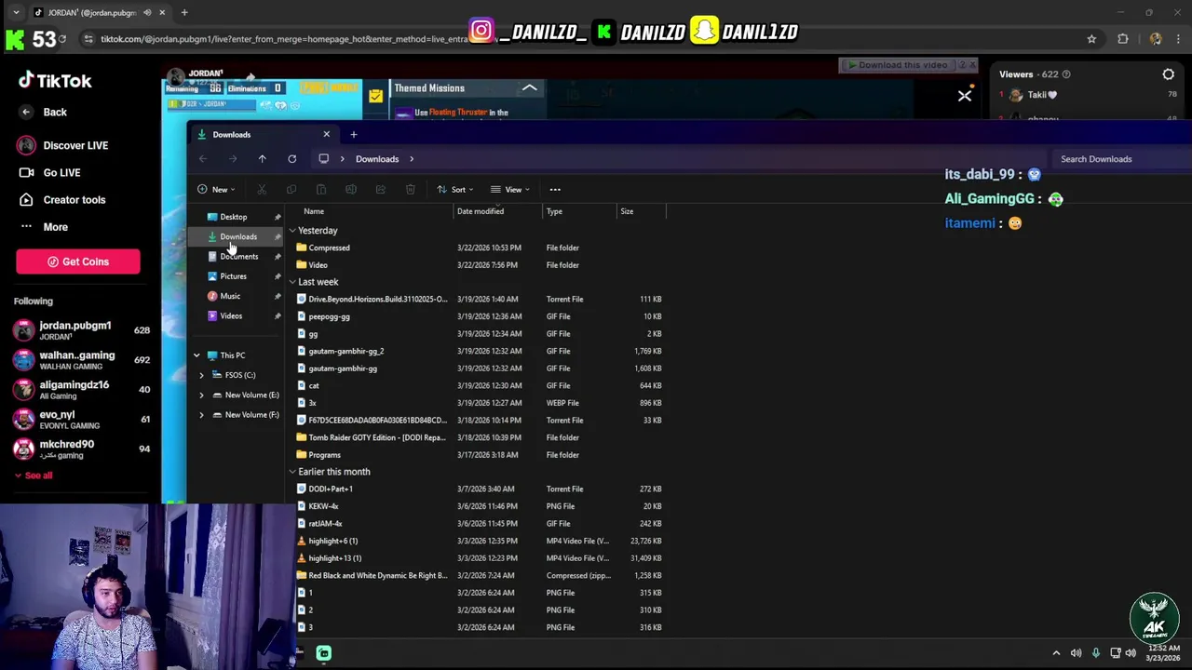
Task: Select Documents in navigation pane
Action: 239,257
